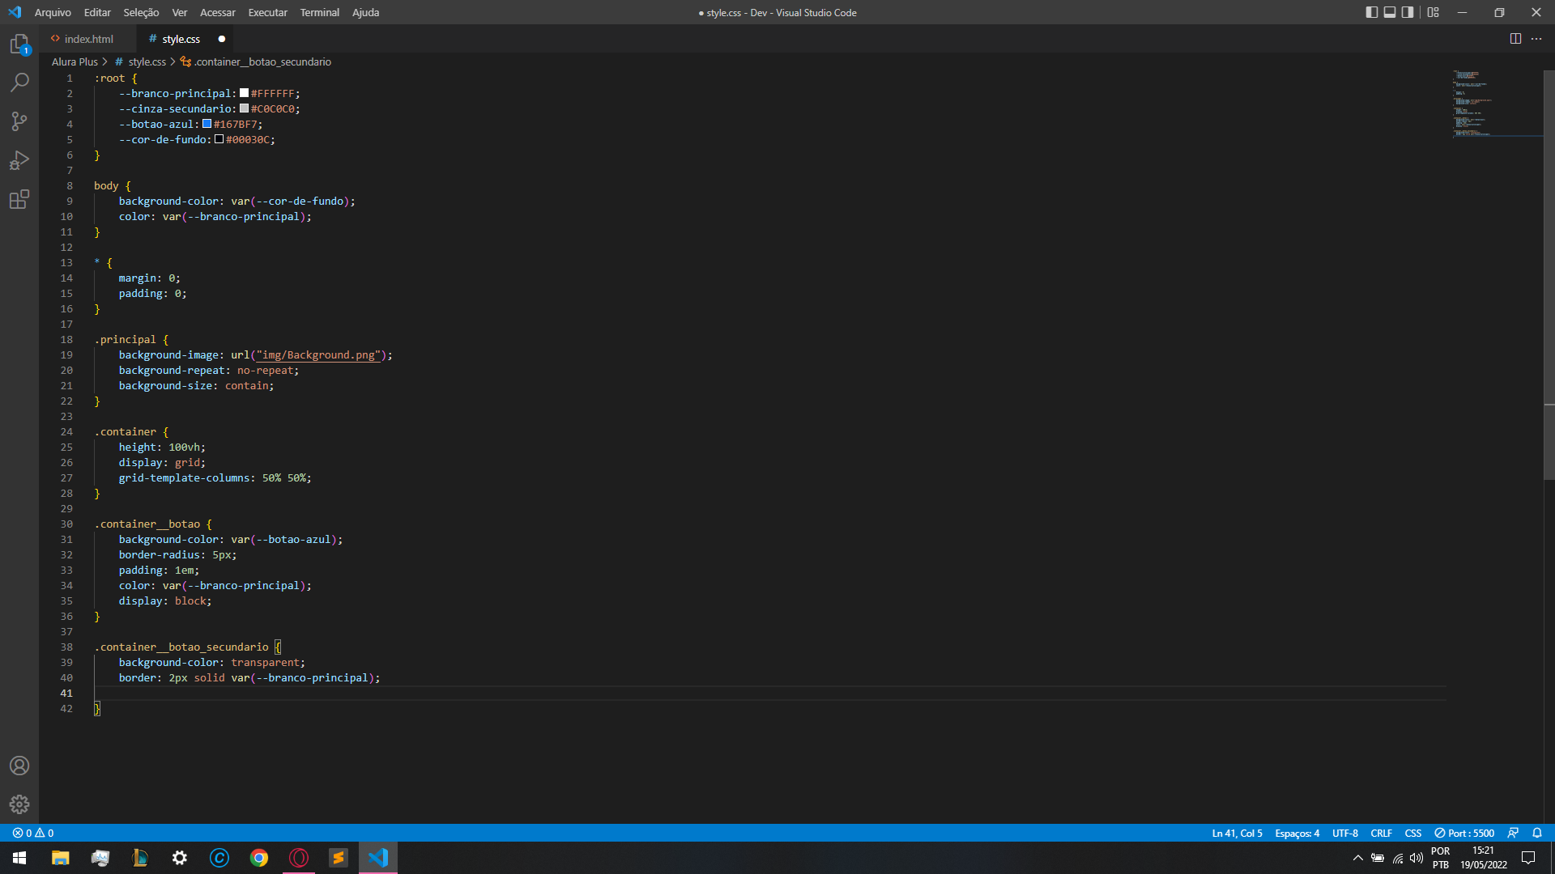This screenshot has width=1555, height=874.
Task: Click the grid-template-columns property
Action: click(184, 477)
